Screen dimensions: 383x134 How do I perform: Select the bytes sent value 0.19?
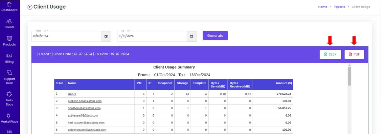click(223, 94)
